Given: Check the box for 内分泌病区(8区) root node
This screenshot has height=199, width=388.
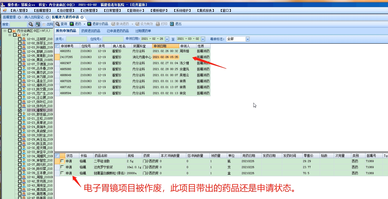Looking at the screenshot, I should (10, 31).
